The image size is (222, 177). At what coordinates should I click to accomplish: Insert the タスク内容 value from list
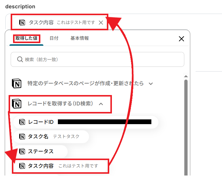click(60, 166)
